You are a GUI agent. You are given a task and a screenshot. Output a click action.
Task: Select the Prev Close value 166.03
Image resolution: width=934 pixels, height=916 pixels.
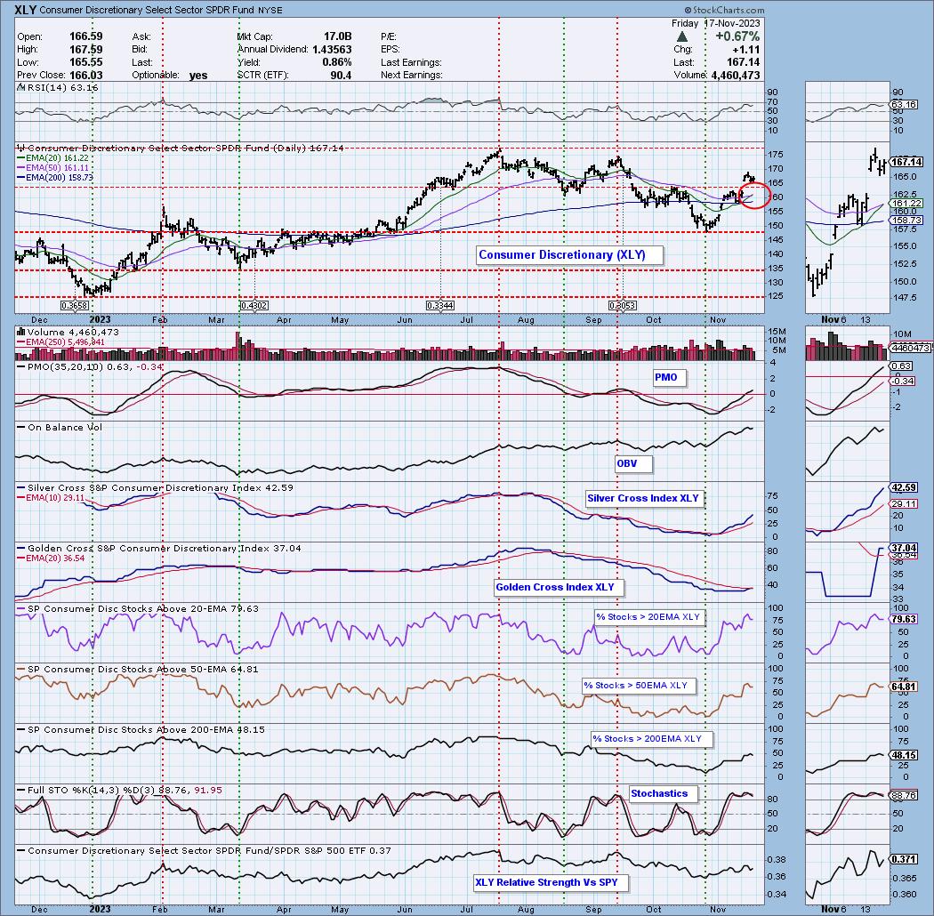[x=85, y=76]
